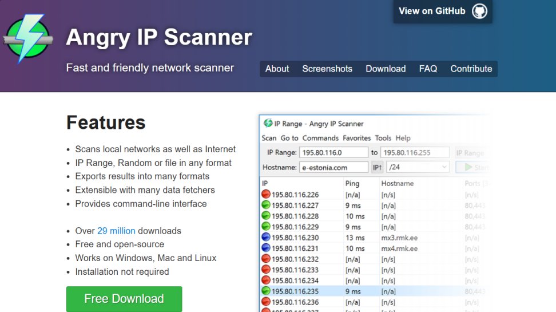Open the IP Range feeder dropdown
Image resolution: width=556 pixels, height=312 pixels.
(x=472, y=153)
